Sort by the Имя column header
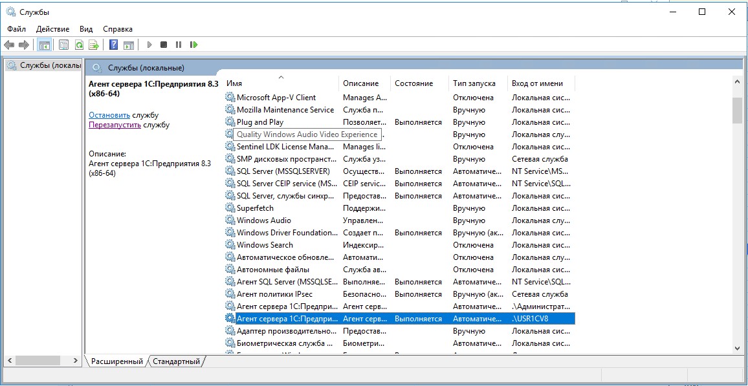Image resolution: width=748 pixels, height=386 pixels. pos(281,83)
